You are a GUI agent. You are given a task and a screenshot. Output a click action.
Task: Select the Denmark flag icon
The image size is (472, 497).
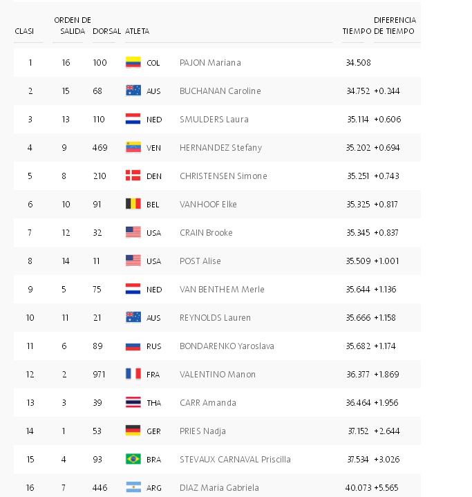[x=133, y=176]
